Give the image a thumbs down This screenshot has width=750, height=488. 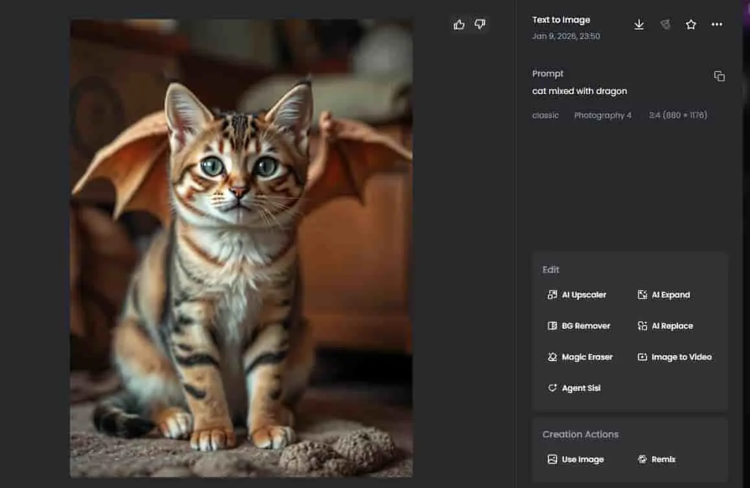[480, 24]
